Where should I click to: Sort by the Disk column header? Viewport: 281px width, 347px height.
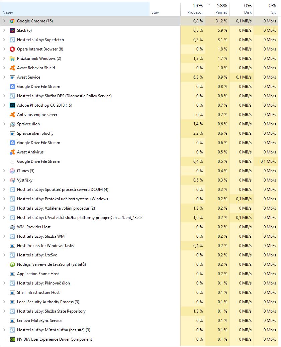coord(248,12)
